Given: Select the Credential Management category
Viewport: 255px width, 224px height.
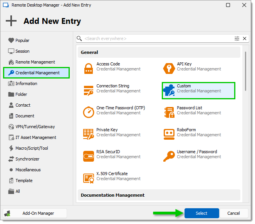Looking at the screenshot, I should 37,73.
